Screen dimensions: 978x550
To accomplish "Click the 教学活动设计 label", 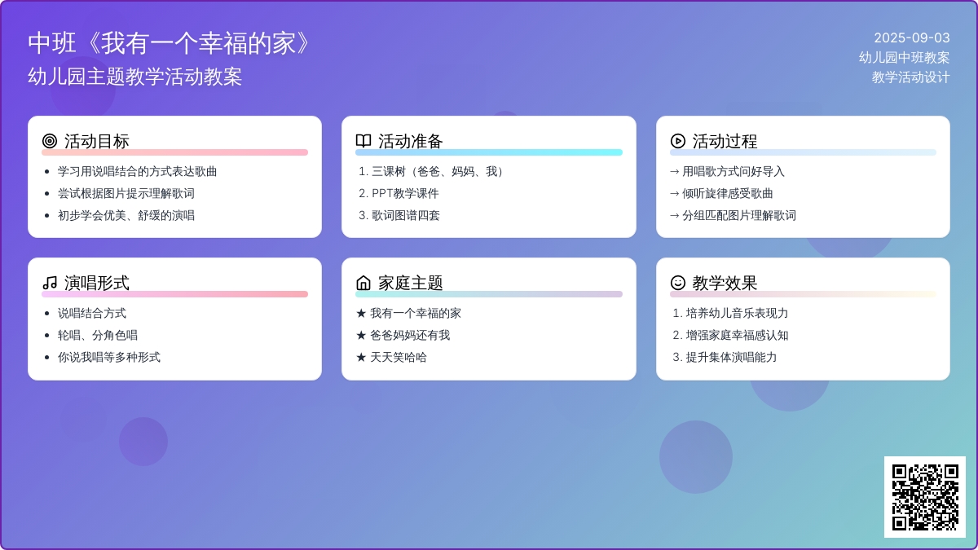I will (x=911, y=77).
